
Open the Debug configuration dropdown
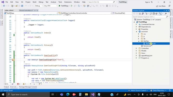point(39,6)
